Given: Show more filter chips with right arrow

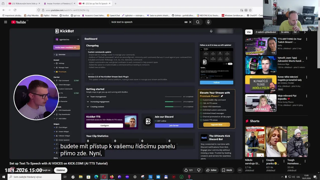Looking at the screenshot, I should [x=304, y=32].
